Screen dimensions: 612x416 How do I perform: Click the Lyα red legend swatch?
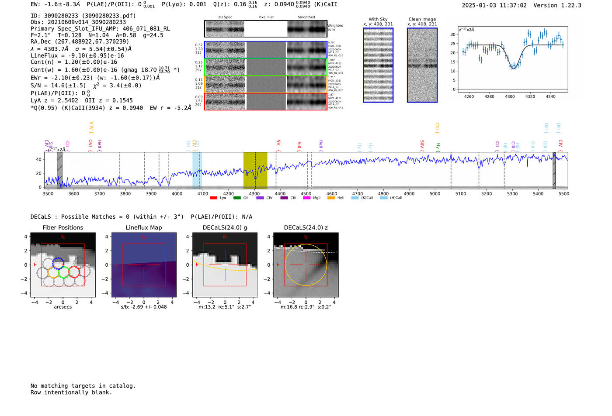tap(213, 198)
